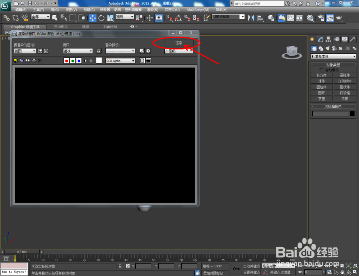Open the Material Editor icon
This screenshot has width=359, height=276.
(x=310, y=18)
